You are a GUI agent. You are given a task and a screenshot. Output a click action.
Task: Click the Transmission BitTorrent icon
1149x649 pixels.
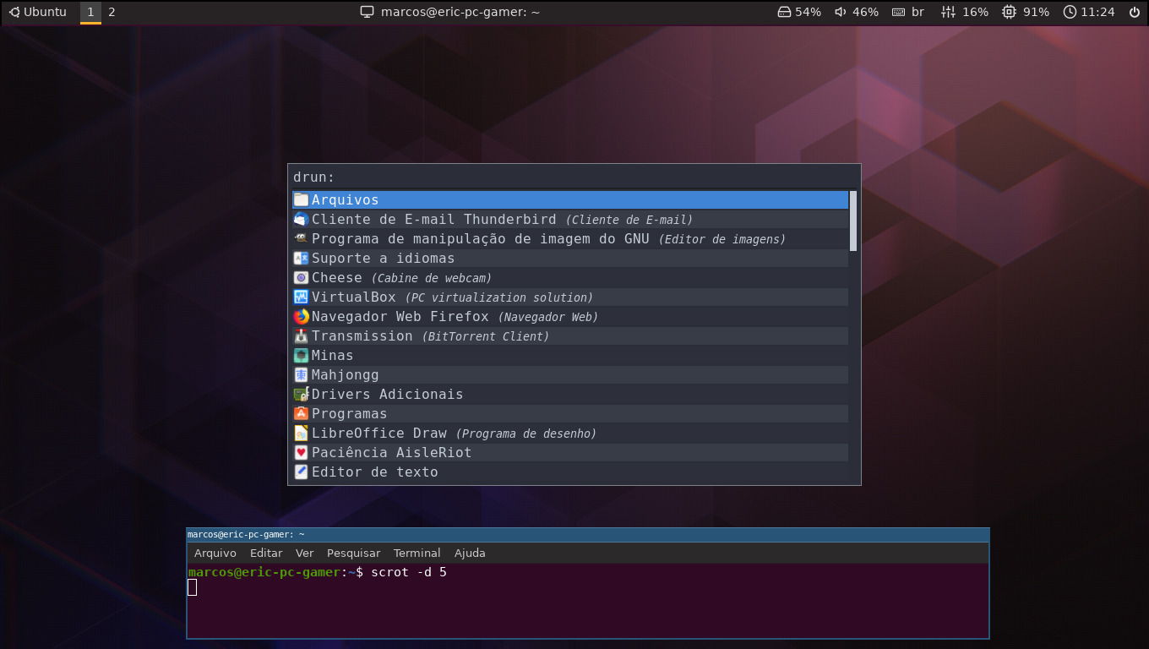(x=301, y=335)
